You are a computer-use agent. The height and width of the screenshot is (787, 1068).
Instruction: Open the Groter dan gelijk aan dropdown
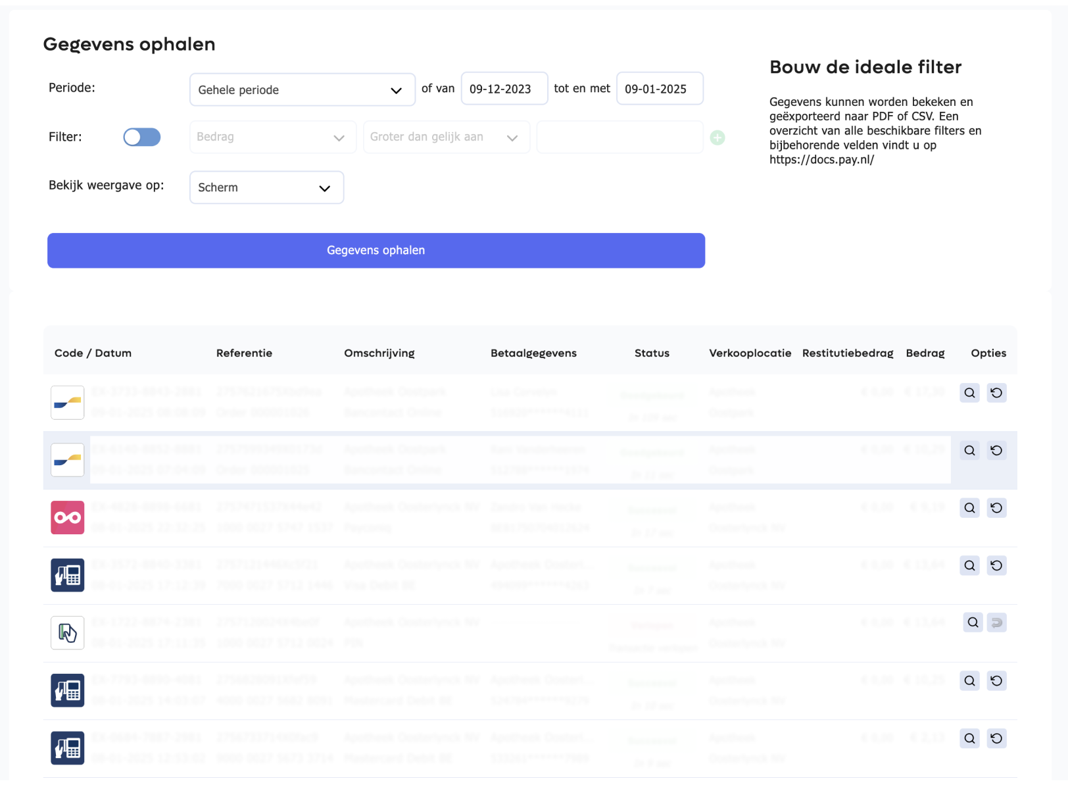[x=447, y=137]
